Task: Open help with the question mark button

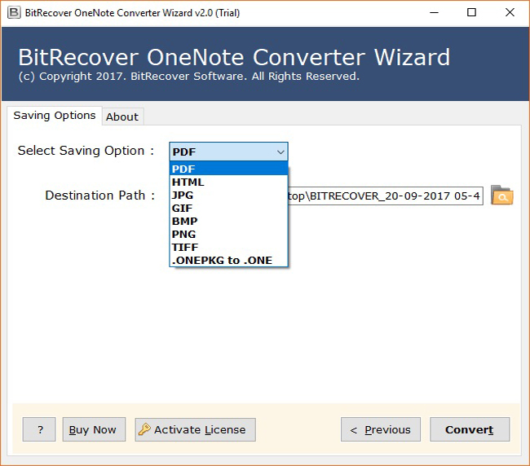Action: coord(39,429)
